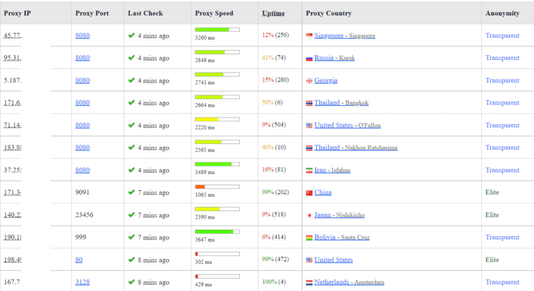Click the Netherlands flag icon

point(309,282)
